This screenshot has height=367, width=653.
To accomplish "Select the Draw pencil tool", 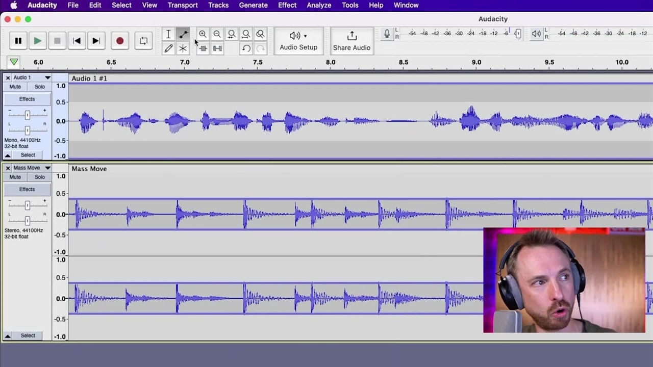I will [168, 48].
